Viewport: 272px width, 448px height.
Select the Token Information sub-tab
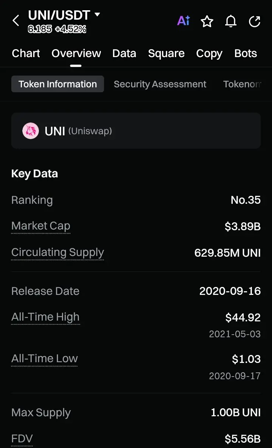58,84
